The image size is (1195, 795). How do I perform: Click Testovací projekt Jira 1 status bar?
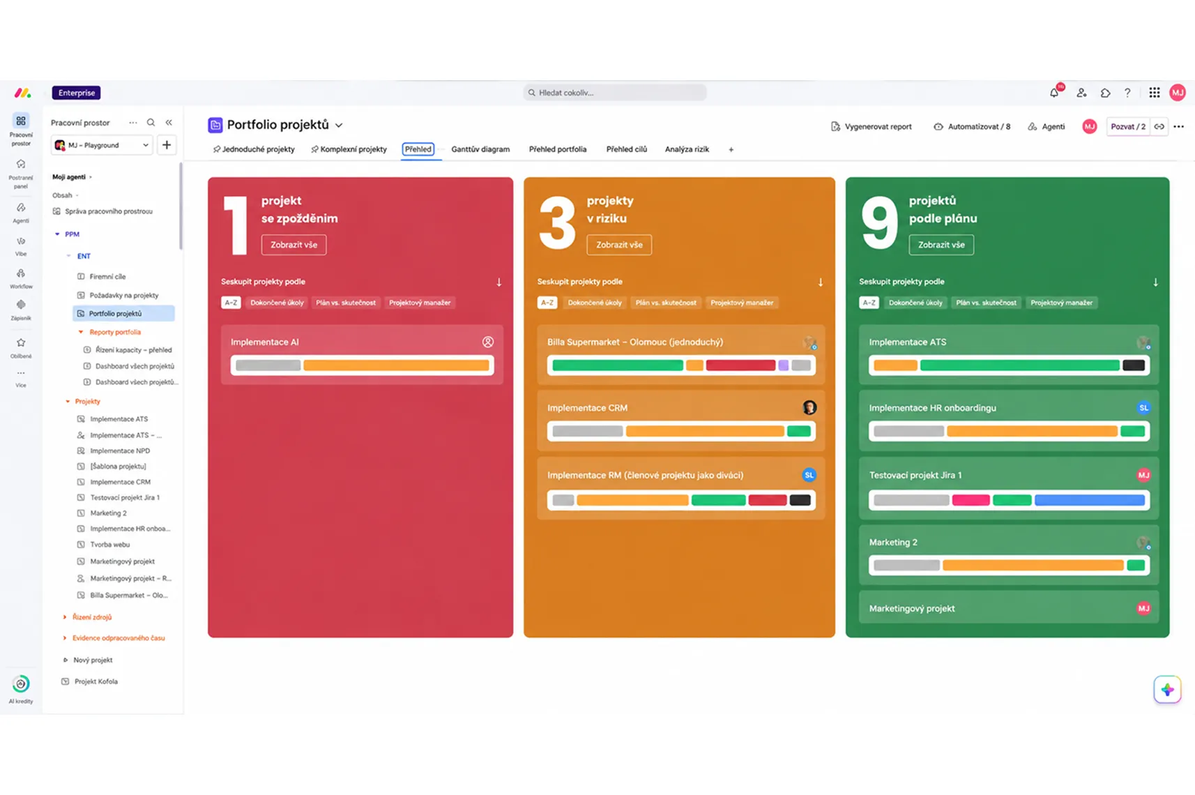click(1009, 500)
